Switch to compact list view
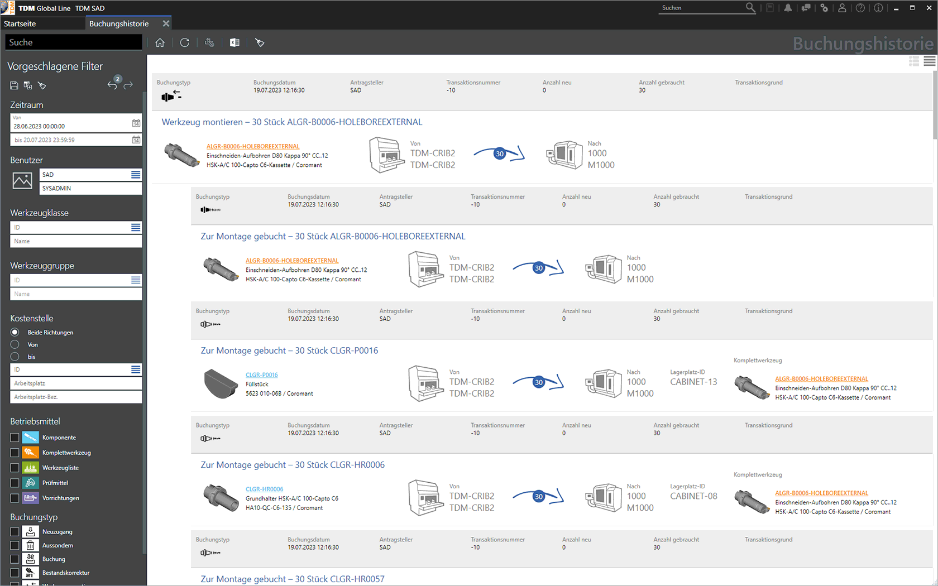Viewport: 938px width, 586px height. (x=929, y=61)
